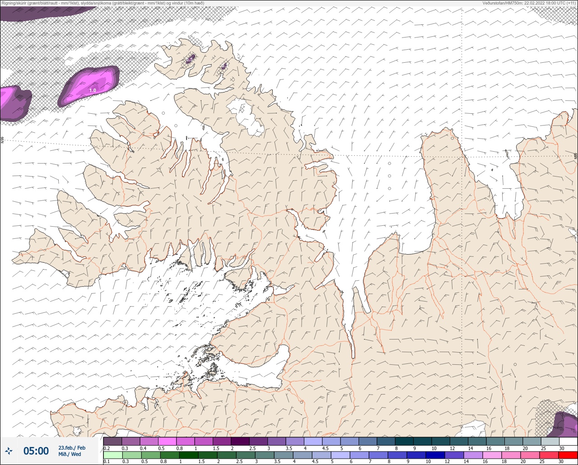The width and height of the screenshot is (578, 465).
Task: Click the N99 label on the left map edge
Action: [x=2, y=140]
